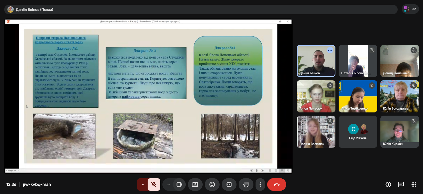Raise your hand in the meeting
This screenshot has height=194, width=423.
(x=246, y=184)
